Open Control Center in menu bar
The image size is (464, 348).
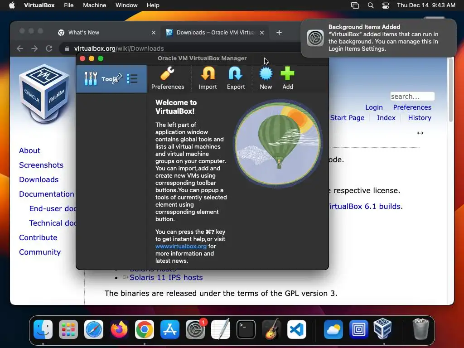386,5
